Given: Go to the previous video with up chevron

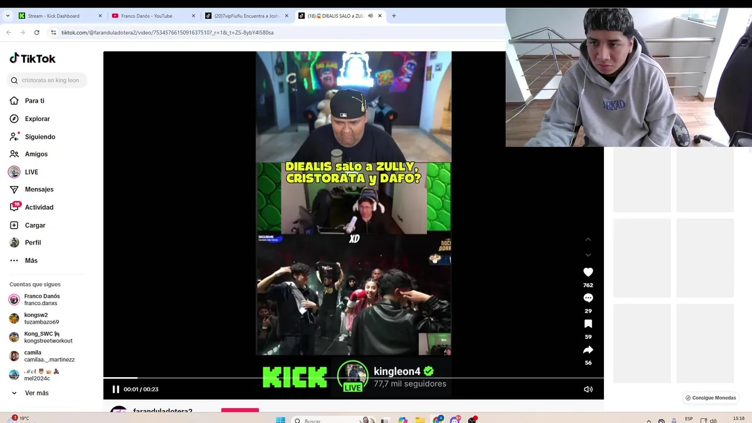Looking at the screenshot, I should (588, 240).
